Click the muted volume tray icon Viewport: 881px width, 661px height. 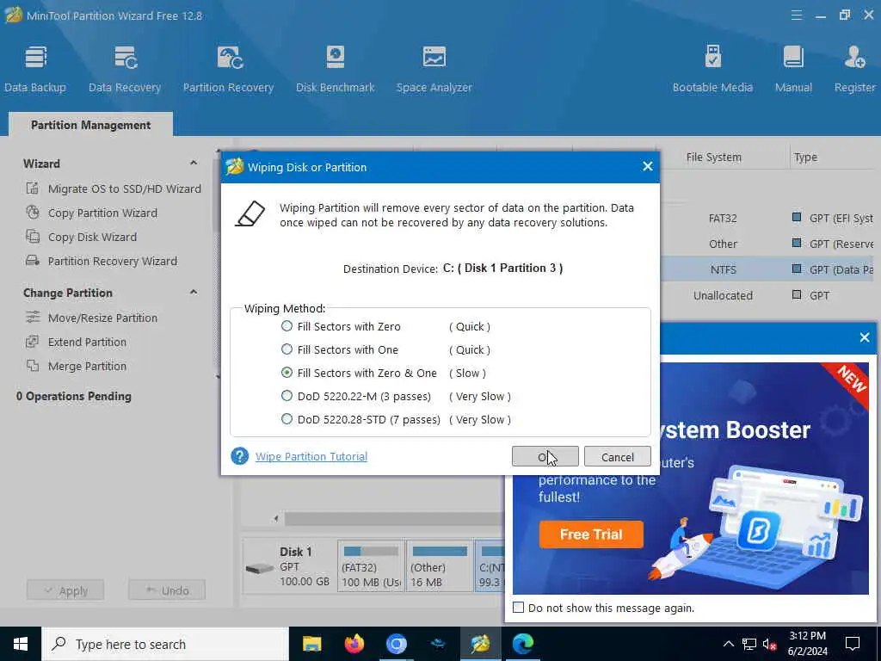click(770, 644)
